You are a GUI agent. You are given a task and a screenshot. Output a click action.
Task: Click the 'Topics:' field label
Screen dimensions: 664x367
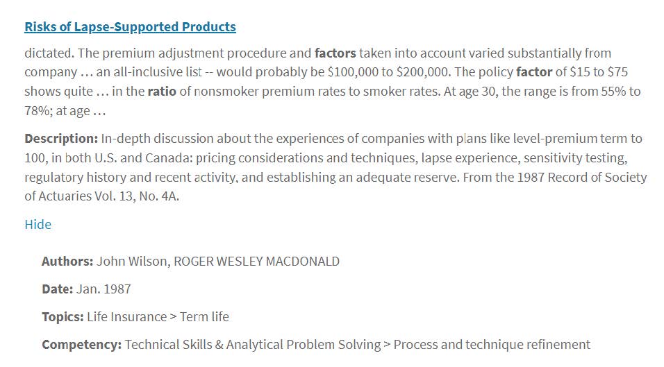tap(63, 316)
